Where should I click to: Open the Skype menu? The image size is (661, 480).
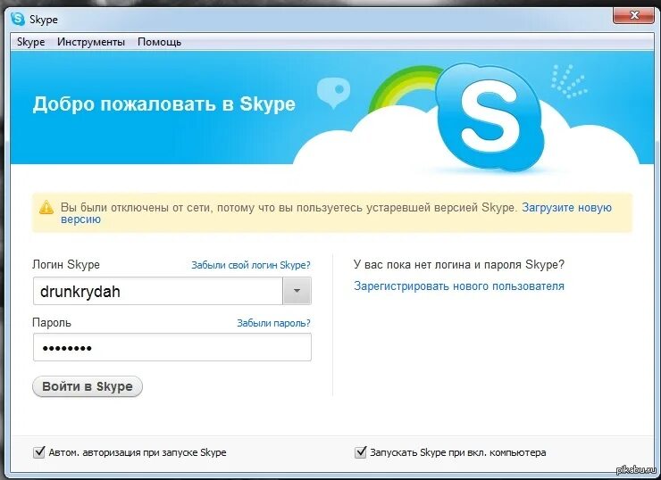tap(30, 42)
